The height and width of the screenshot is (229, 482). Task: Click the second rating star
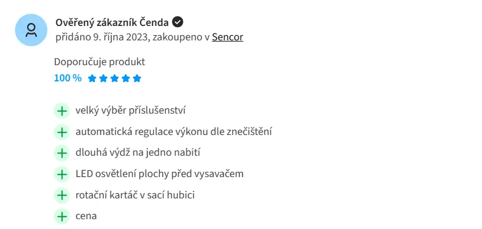pos(103,78)
